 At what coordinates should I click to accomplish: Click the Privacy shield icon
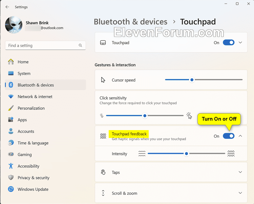[x=11, y=178]
